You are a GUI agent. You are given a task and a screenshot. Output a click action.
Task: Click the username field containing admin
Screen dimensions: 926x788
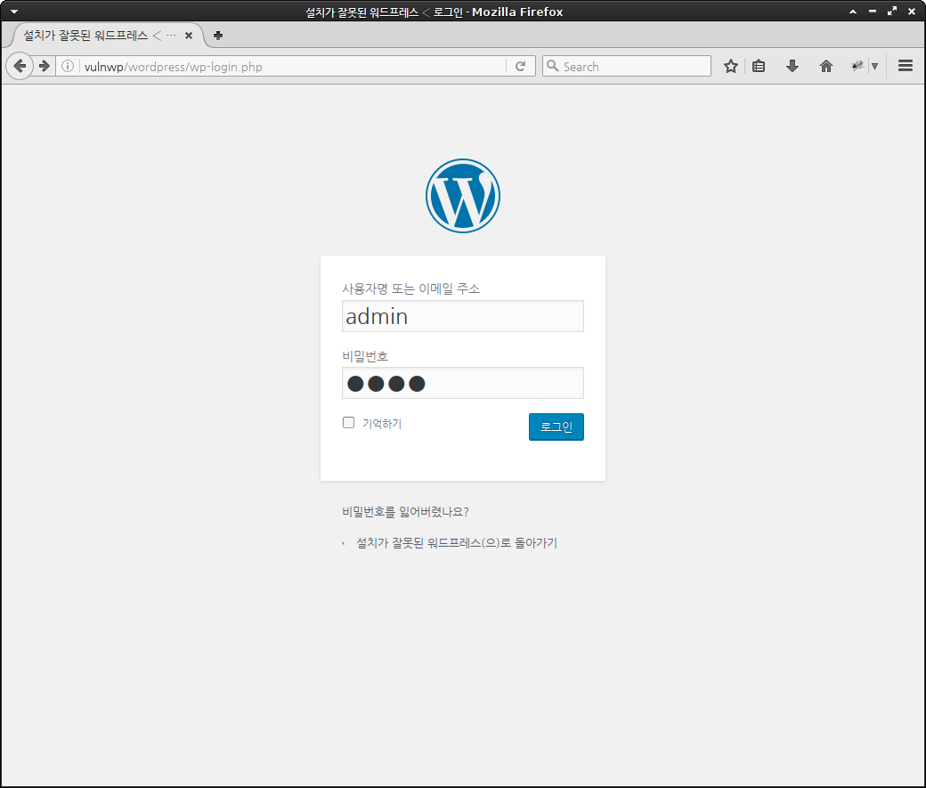(x=463, y=316)
